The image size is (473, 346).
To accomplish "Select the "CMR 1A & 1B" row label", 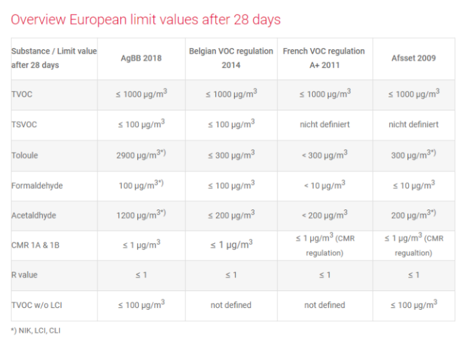I will 36,246.
